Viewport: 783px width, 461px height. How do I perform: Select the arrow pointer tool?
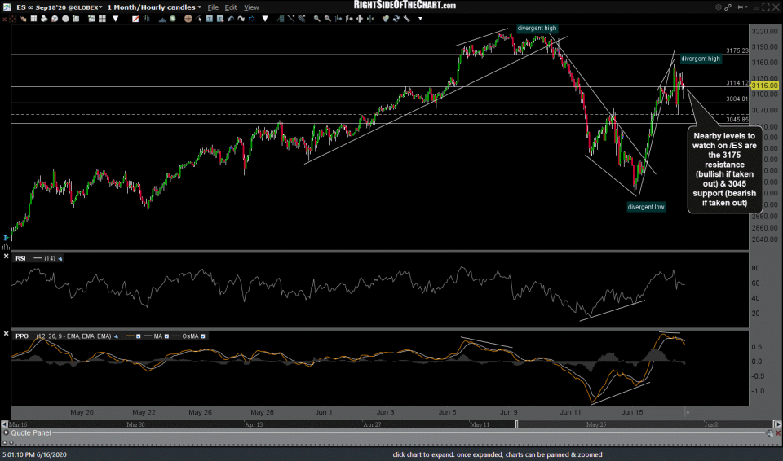coord(198,19)
